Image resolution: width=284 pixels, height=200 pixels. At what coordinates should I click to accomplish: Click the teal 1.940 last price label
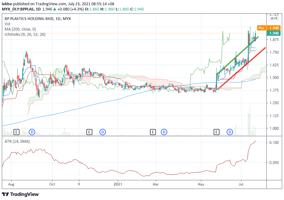[x=274, y=33]
